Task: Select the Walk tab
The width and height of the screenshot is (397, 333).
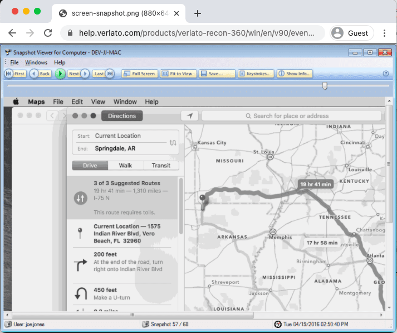Action: 125,165
